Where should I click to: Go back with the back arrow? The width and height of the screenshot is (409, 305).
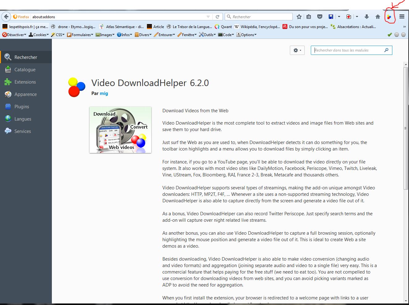pos(6,17)
